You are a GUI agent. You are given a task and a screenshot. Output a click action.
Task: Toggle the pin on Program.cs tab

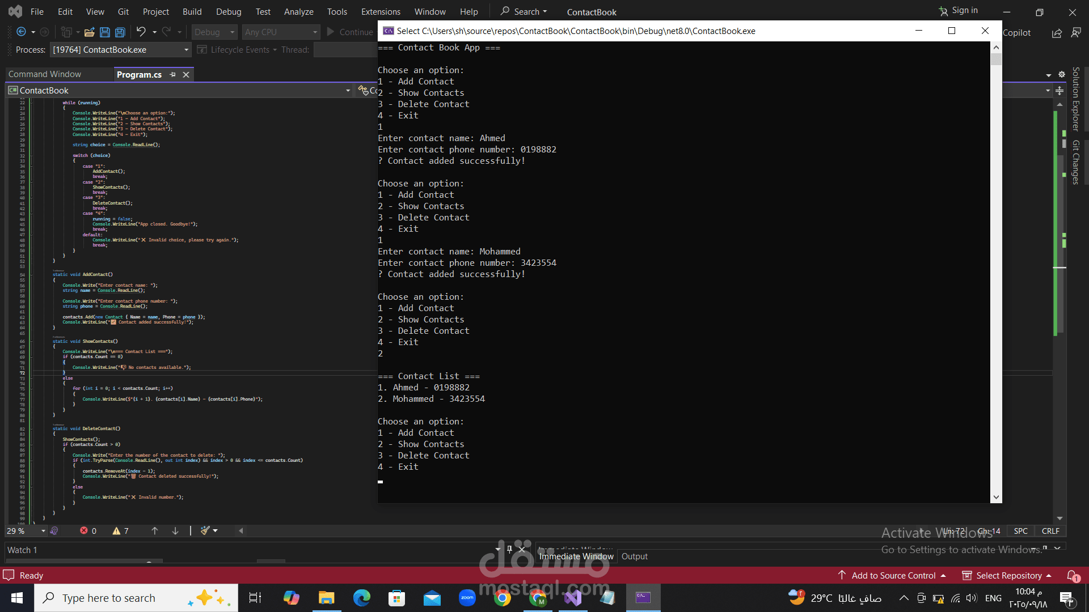pyautogui.click(x=173, y=75)
